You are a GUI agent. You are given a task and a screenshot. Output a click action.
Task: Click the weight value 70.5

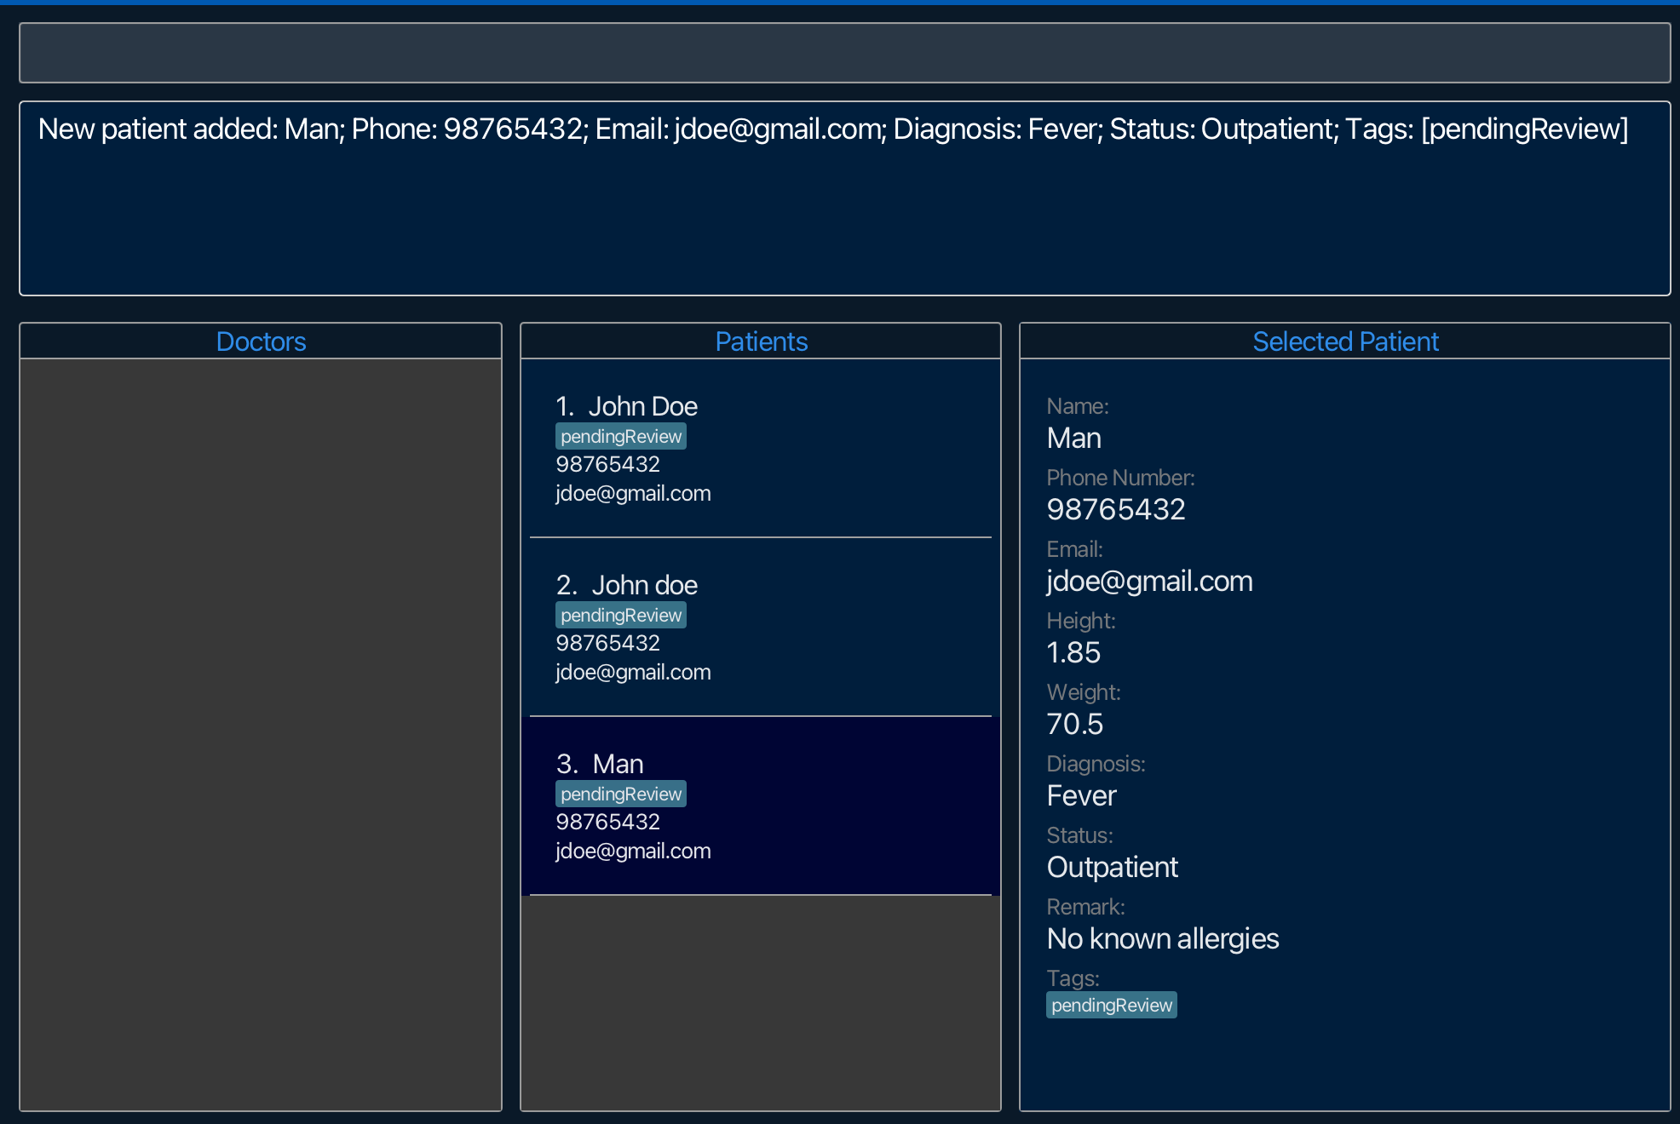[x=1074, y=724]
